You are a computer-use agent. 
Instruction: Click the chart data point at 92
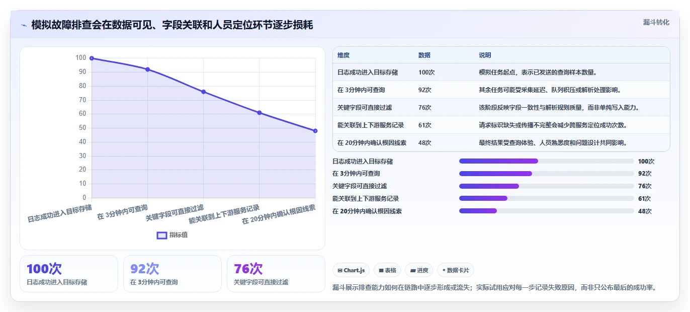click(147, 69)
